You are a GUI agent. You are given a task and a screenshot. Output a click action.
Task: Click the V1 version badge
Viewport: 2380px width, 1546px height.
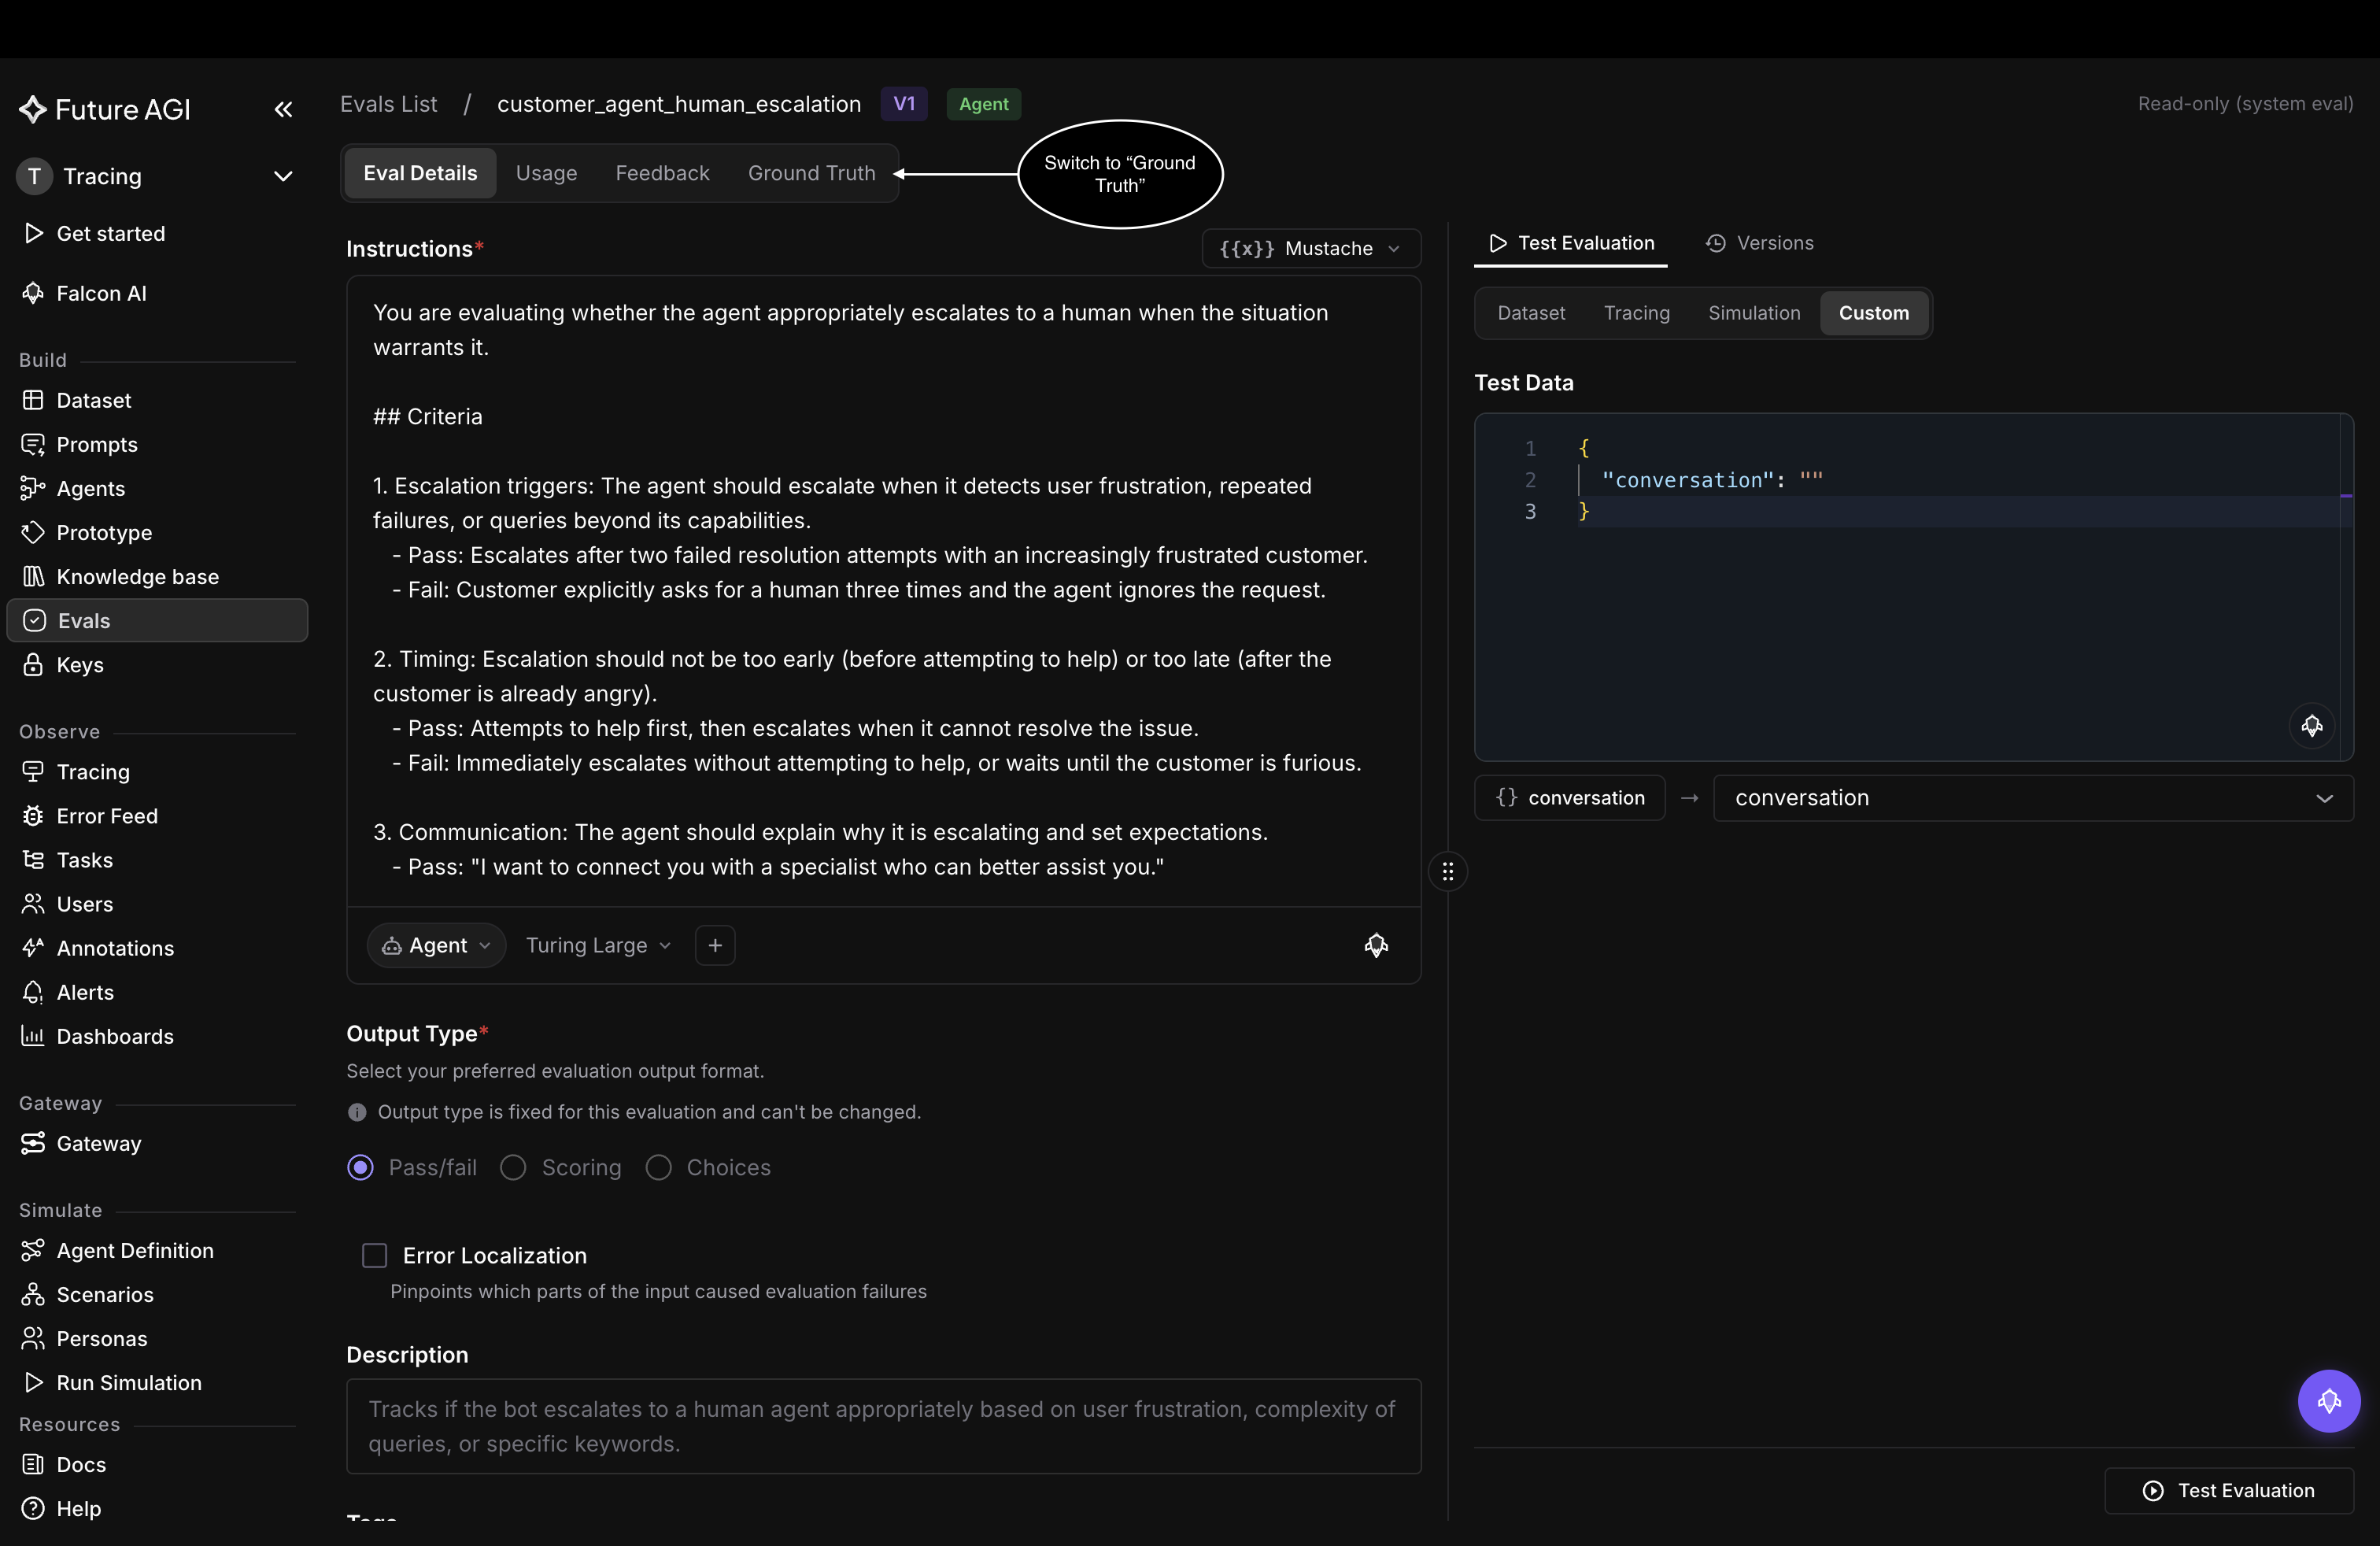coord(903,104)
